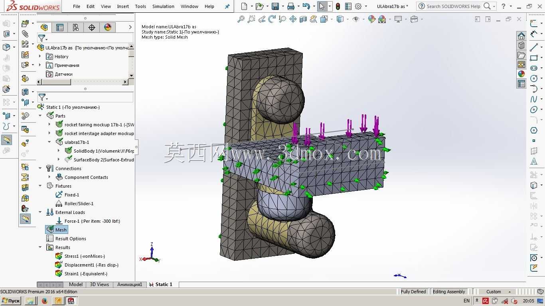545x306 pixels.
Task: Collapse the Parts folder in the study tree
Action: (x=40, y=116)
